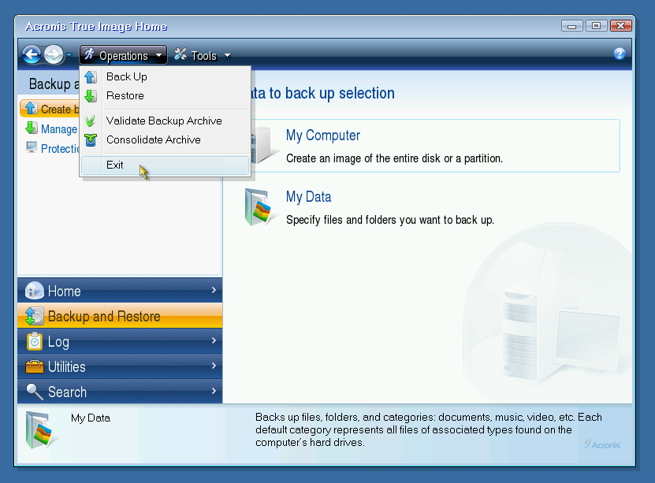Maximize the Acronis True Image window
This screenshot has height=483, width=655.
pyautogui.click(x=597, y=26)
